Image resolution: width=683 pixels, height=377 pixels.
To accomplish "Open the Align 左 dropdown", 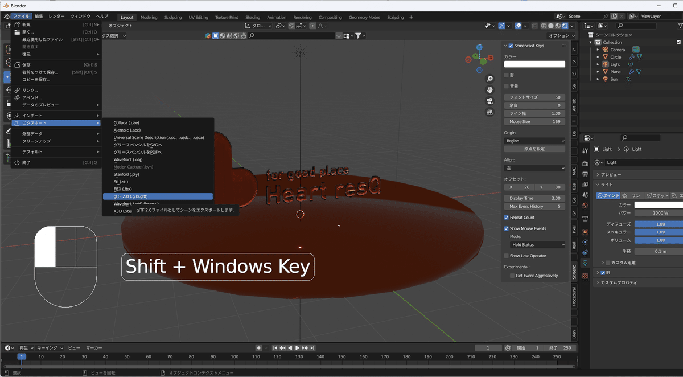I will click(534, 168).
